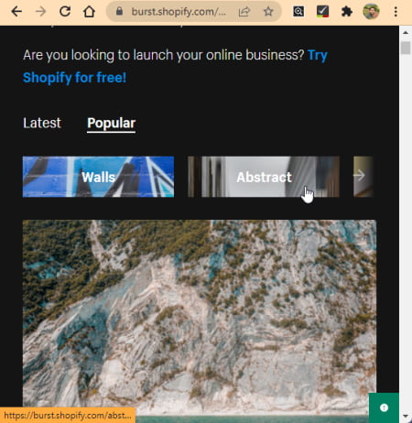The height and width of the screenshot is (423, 412).
Task: Open the Abstract category
Action: click(x=264, y=177)
